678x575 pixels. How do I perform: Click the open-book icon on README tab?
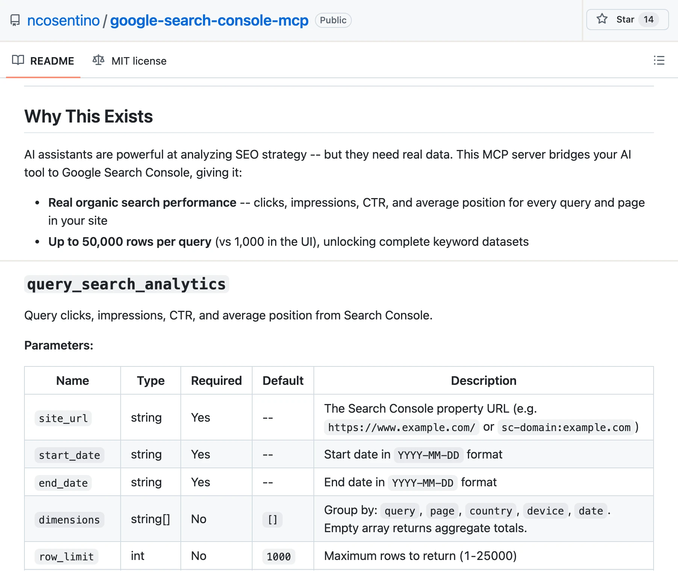coord(18,60)
